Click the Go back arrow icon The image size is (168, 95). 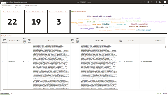[1, 2]
